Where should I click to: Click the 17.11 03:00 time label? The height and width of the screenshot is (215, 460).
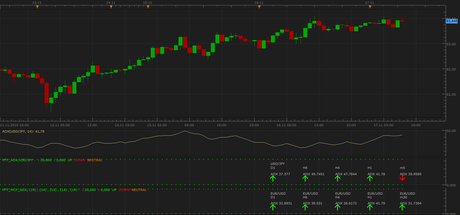pyautogui.click(x=383, y=125)
